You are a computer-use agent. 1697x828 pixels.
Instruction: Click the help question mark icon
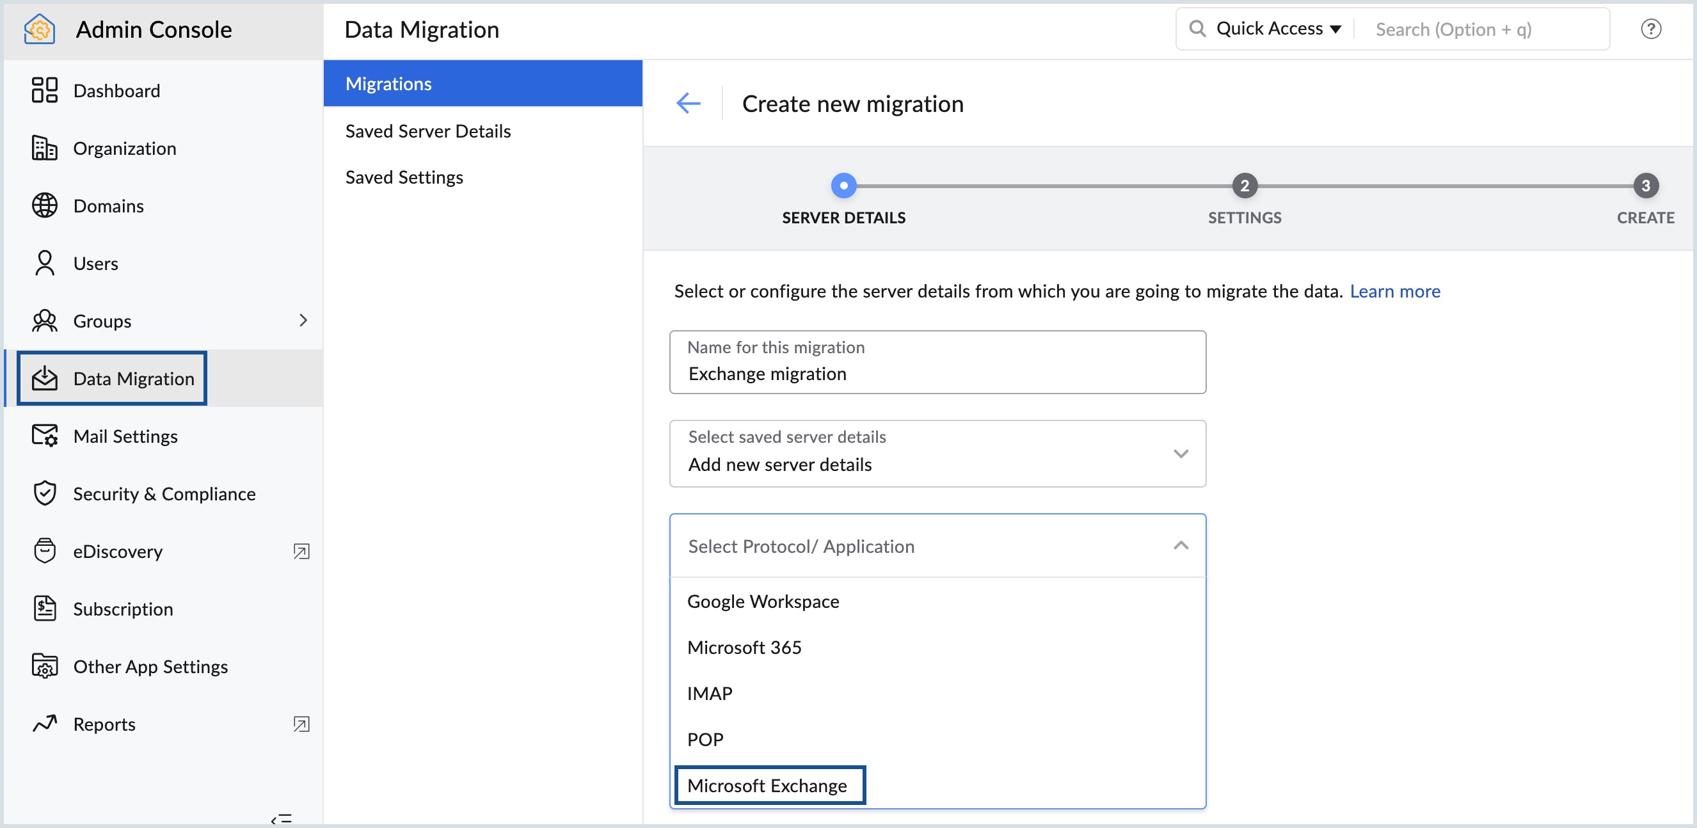1651,29
